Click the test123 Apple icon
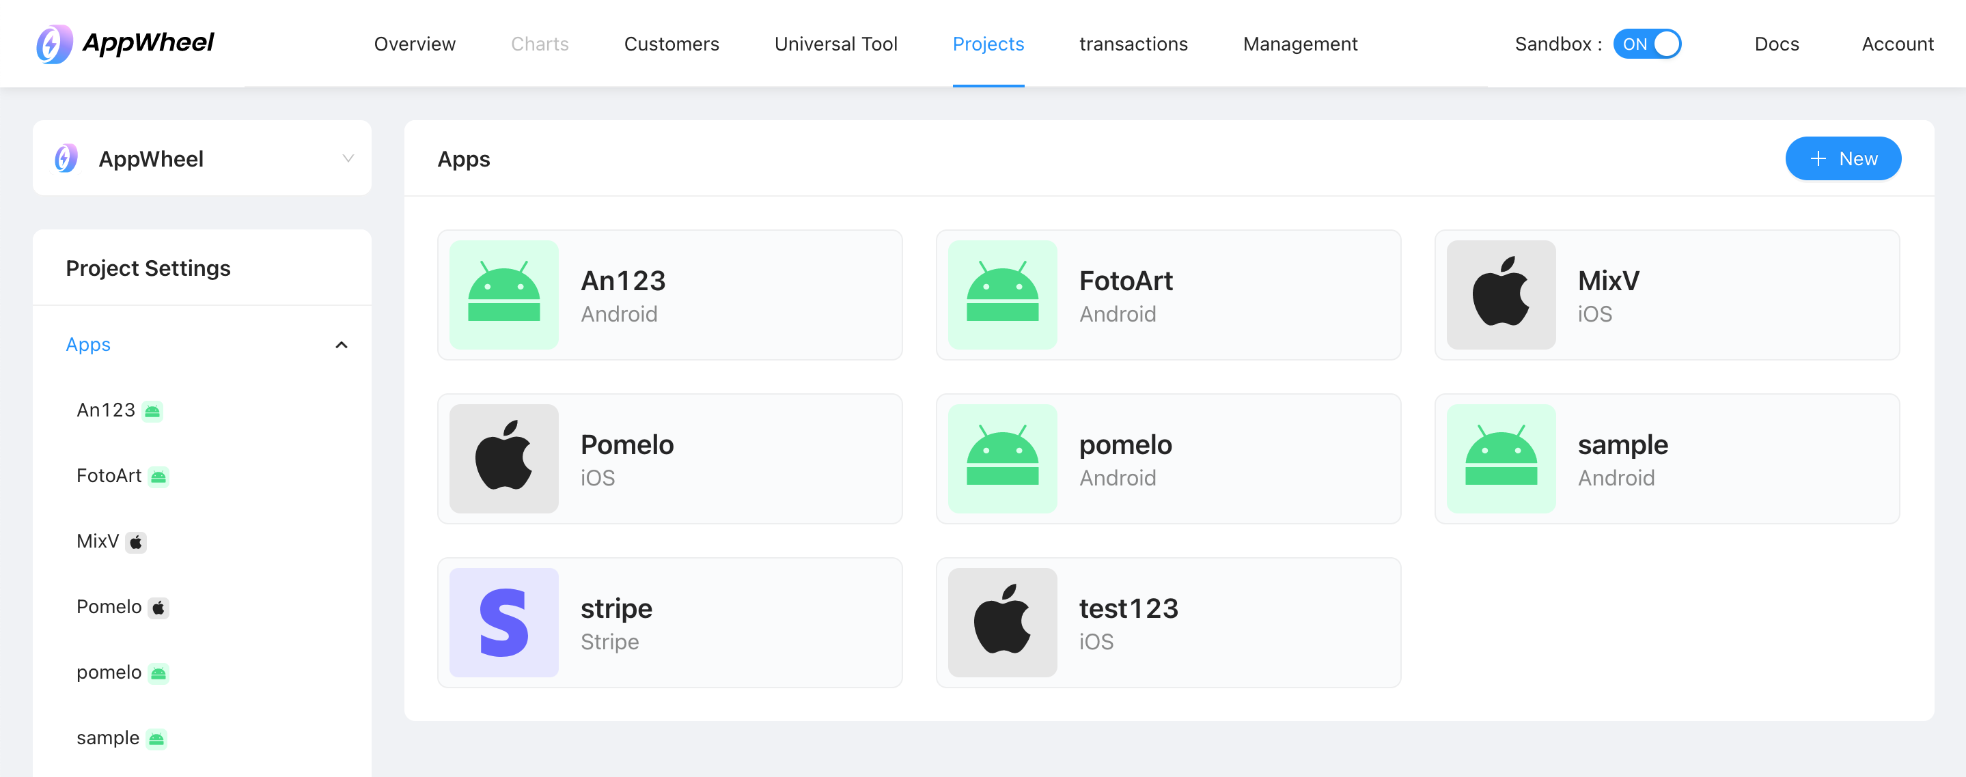 (x=1002, y=622)
